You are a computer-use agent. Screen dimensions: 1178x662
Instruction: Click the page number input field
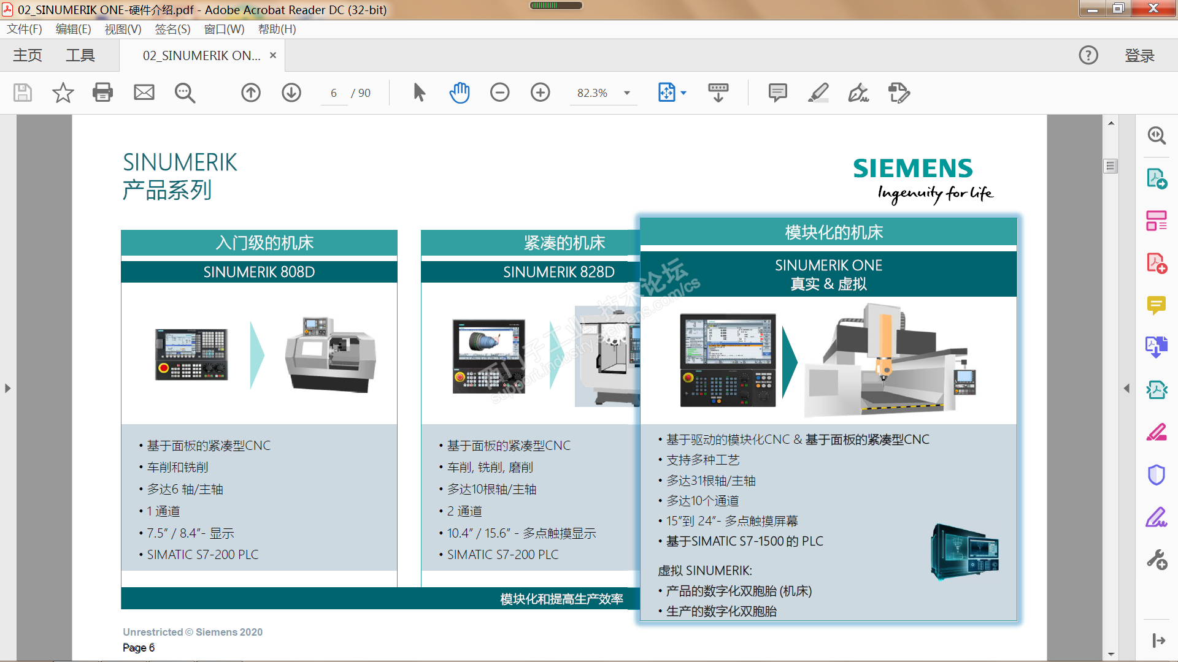pyautogui.click(x=334, y=93)
